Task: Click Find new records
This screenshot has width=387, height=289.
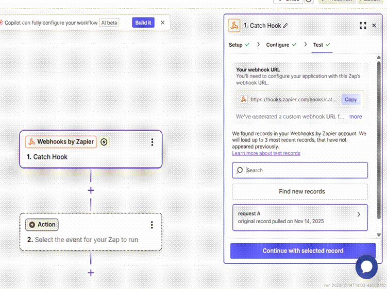Action: pos(300,191)
